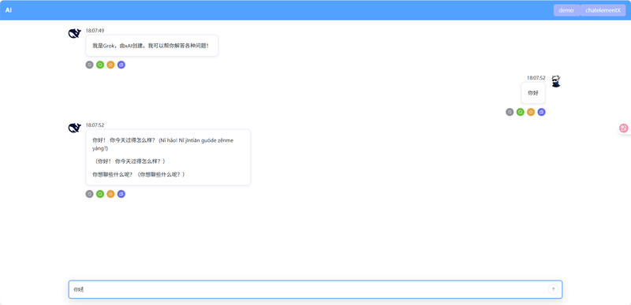Click the pink floating translate icon at the right edge

click(624, 128)
